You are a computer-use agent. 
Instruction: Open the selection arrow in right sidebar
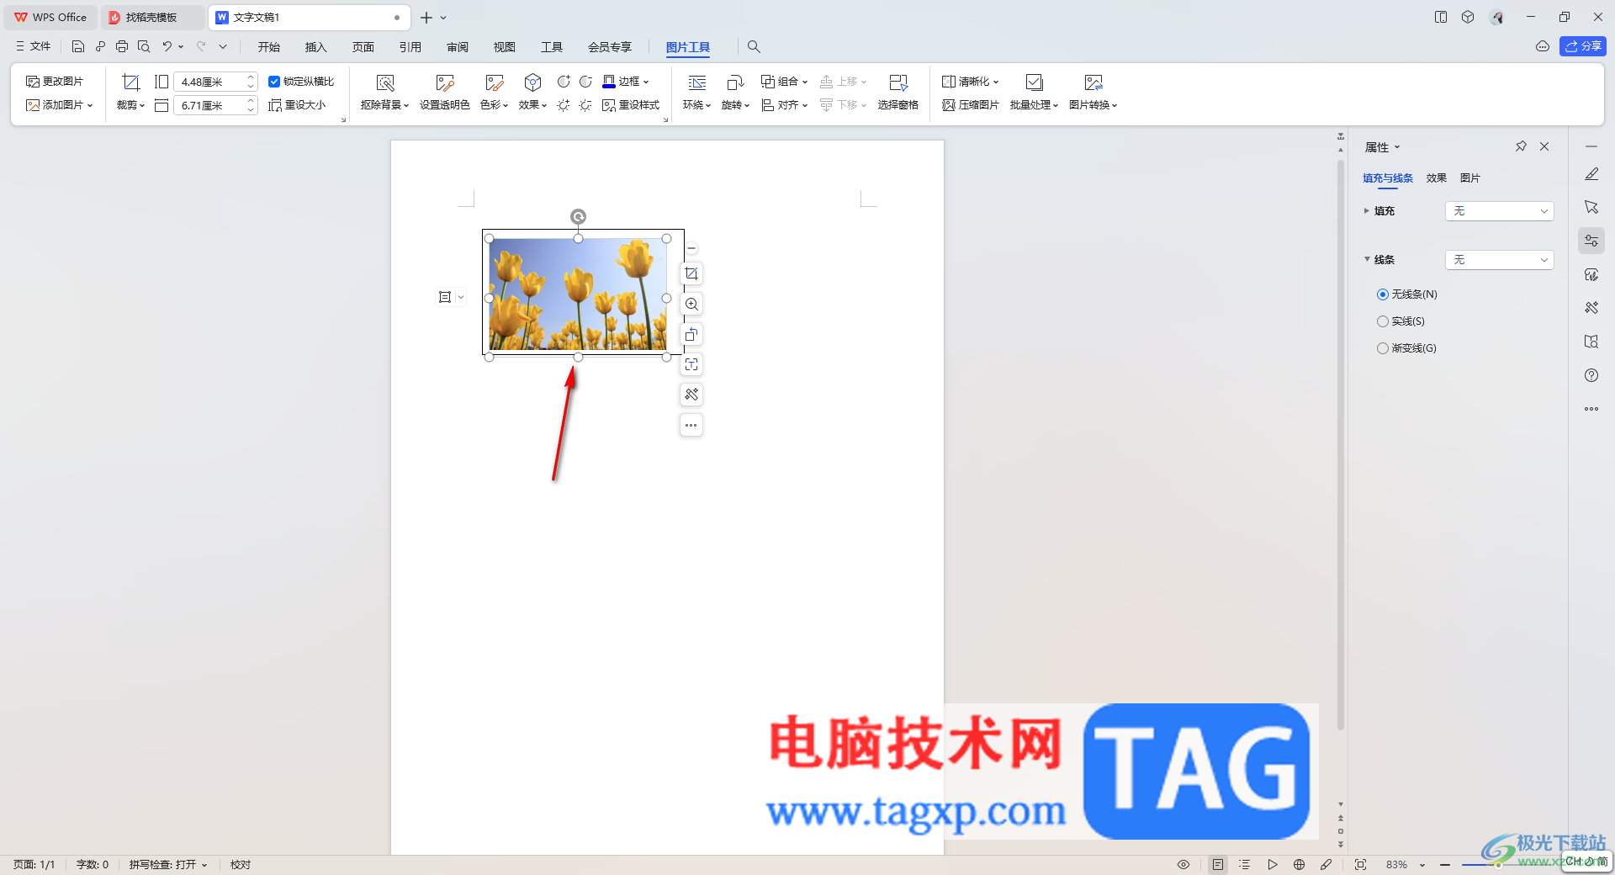point(1591,207)
